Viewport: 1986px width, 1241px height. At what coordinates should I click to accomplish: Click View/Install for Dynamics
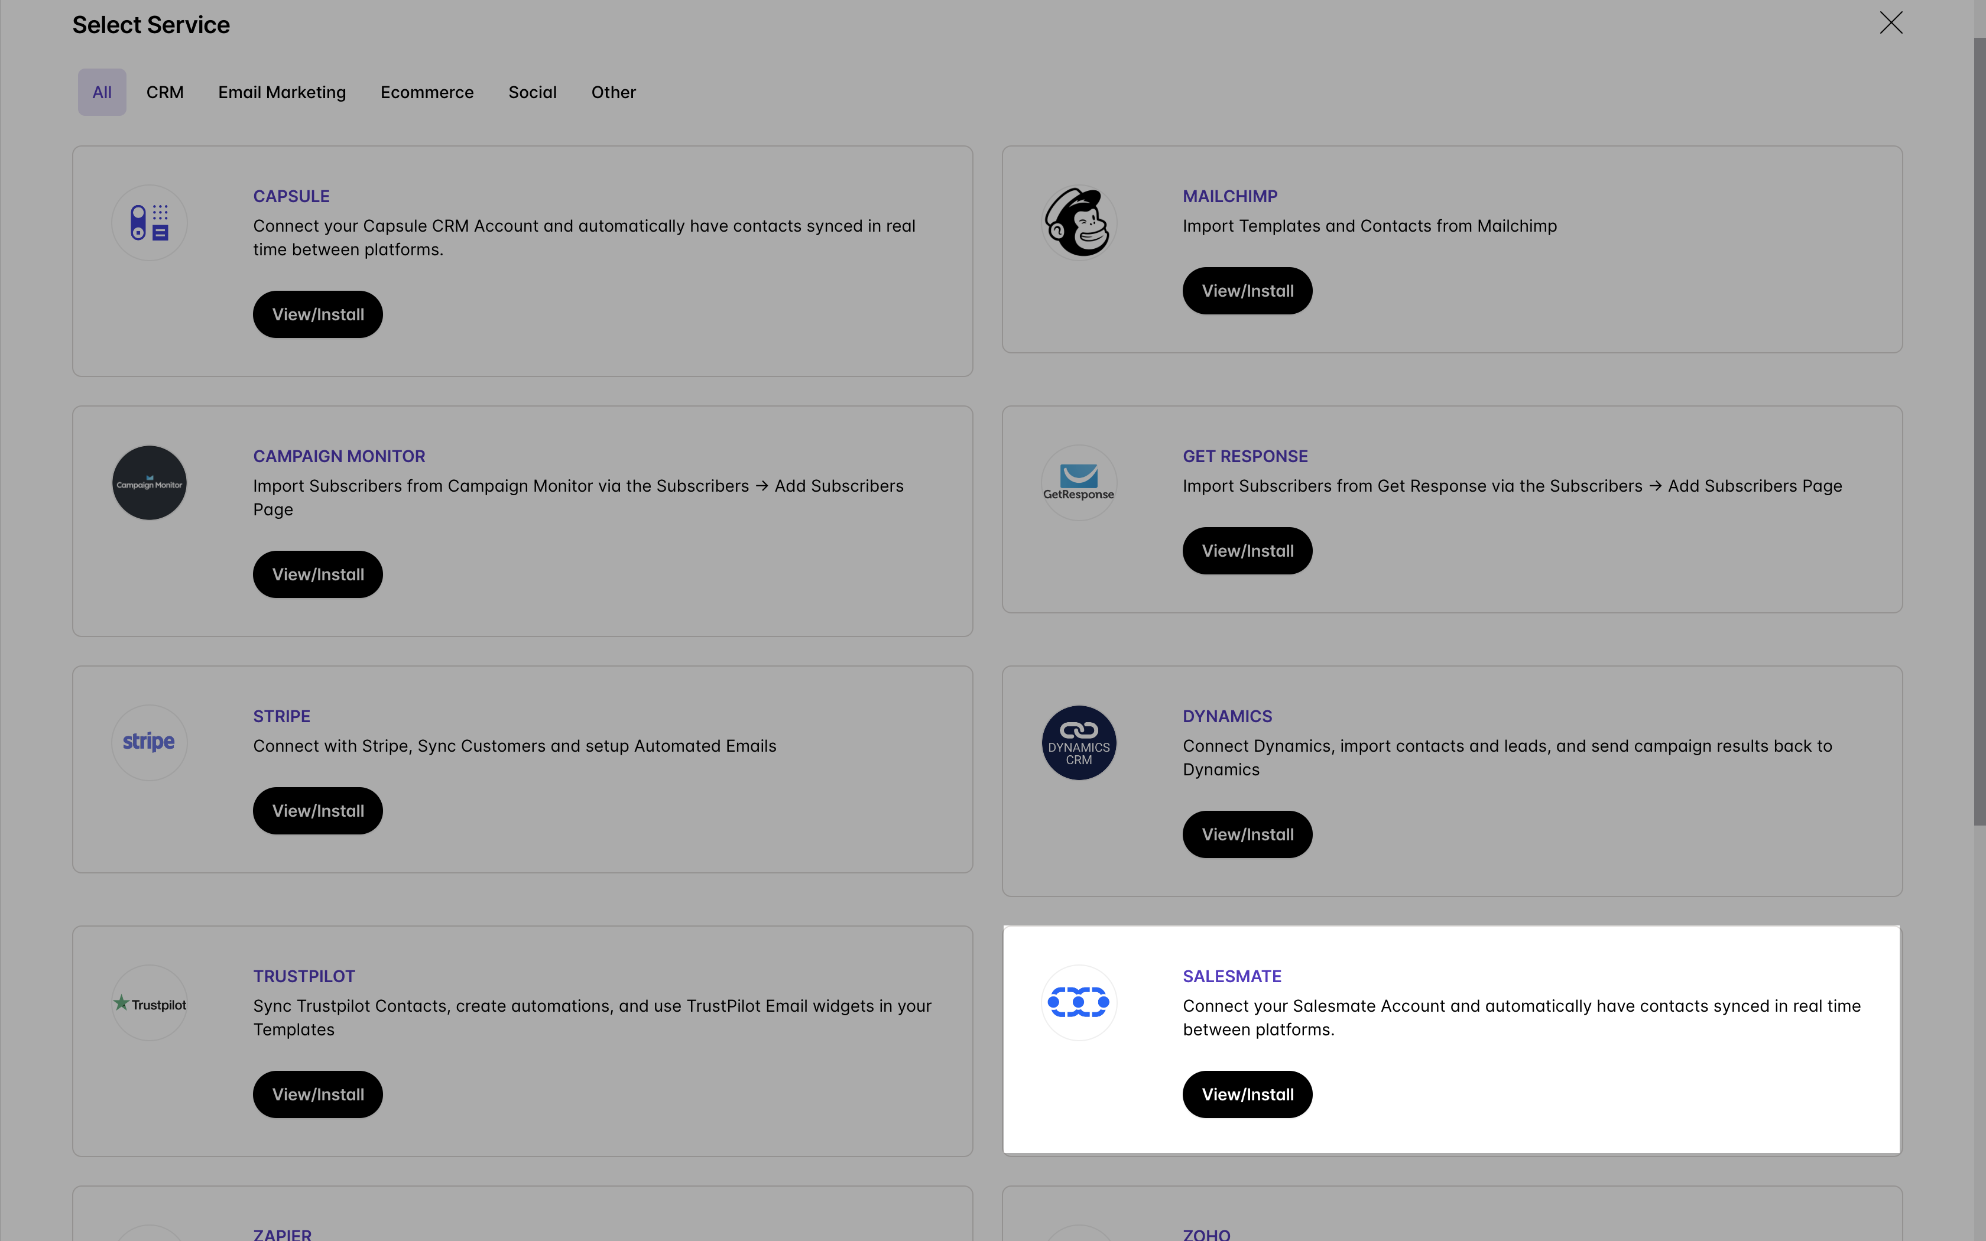click(1247, 834)
